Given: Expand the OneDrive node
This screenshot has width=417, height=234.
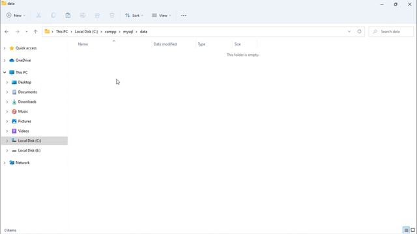Looking at the screenshot, I should (5, 60).
